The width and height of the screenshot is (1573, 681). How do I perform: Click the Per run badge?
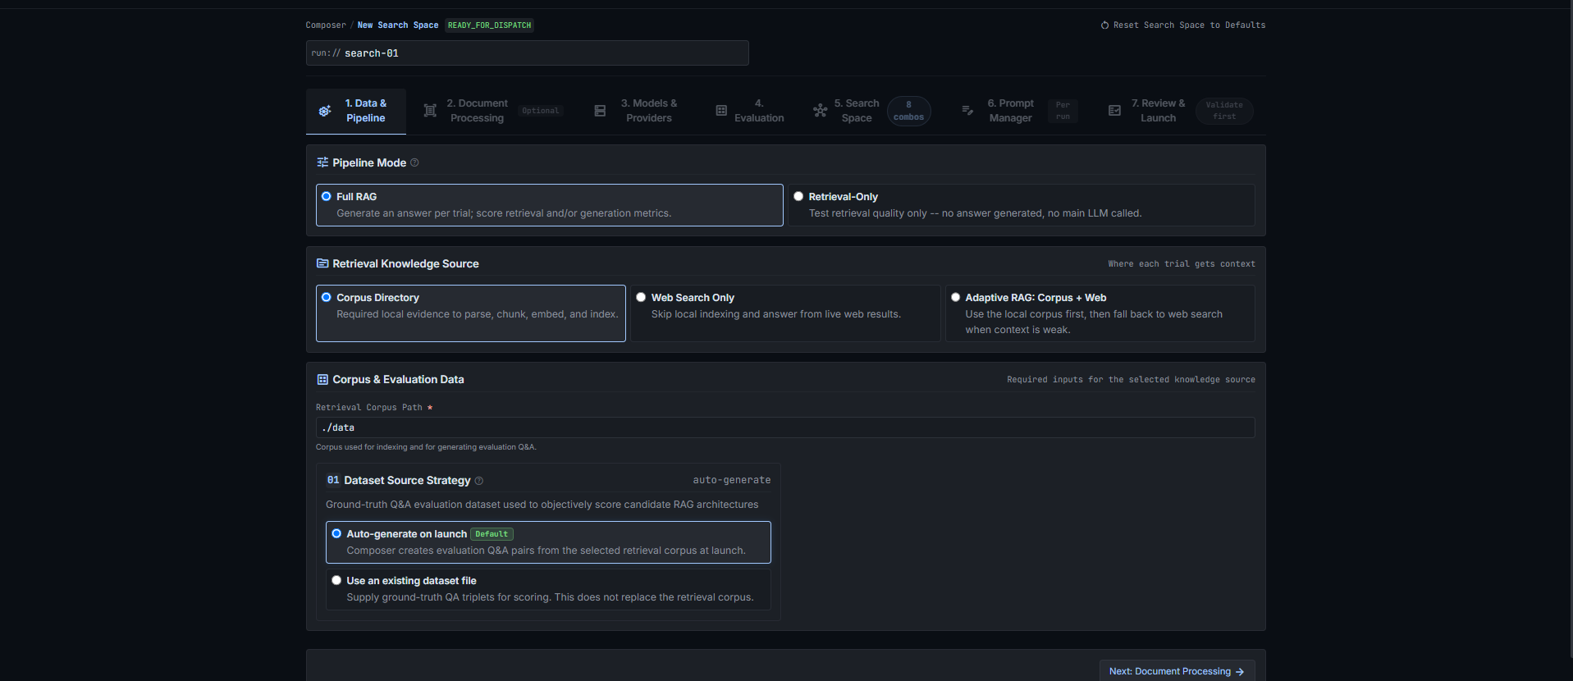(1063, 111)
